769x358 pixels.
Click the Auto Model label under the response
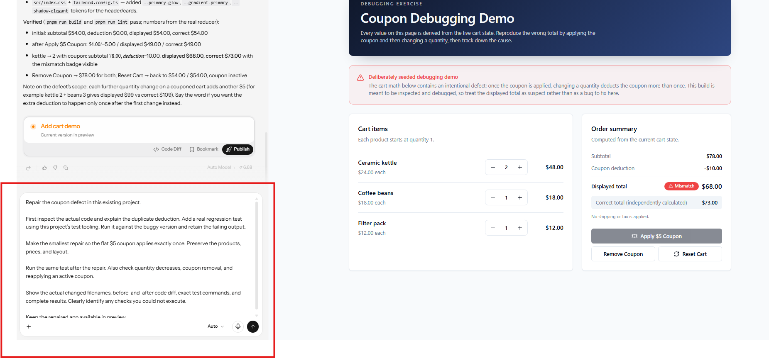(219, 167)
